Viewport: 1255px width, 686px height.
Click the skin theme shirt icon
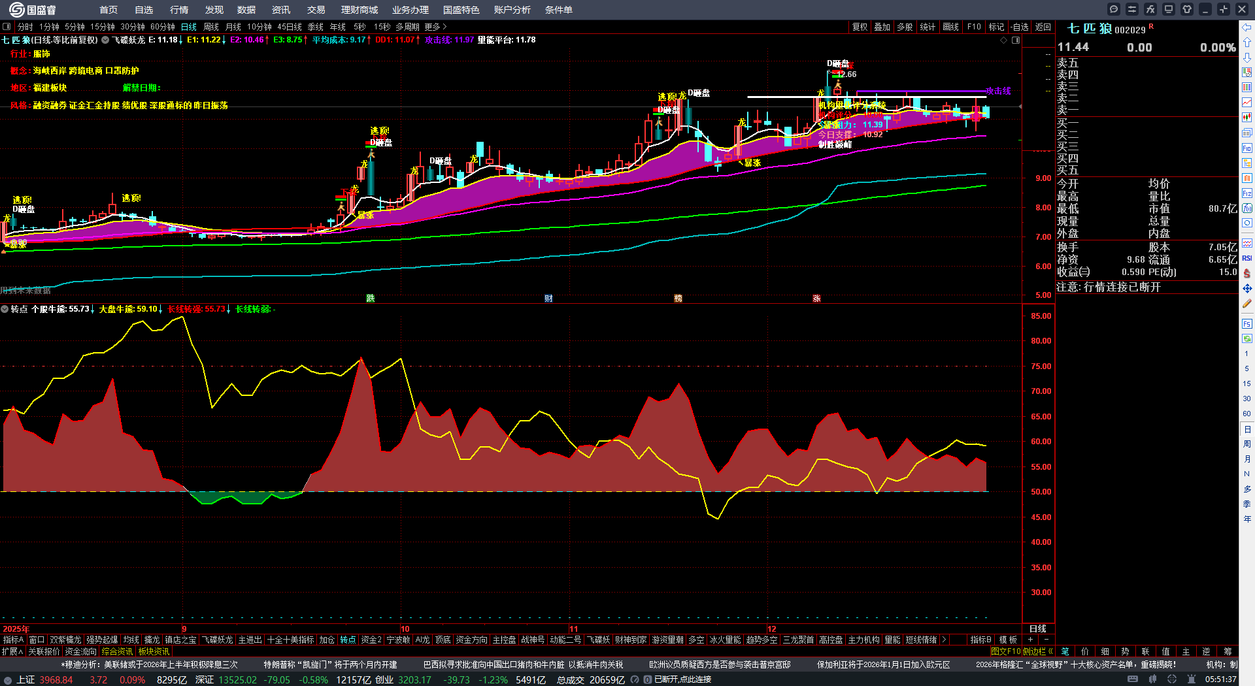click(x=1187, y=9)
